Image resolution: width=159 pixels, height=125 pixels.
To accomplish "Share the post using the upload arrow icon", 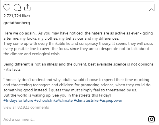I will [27, 7].
